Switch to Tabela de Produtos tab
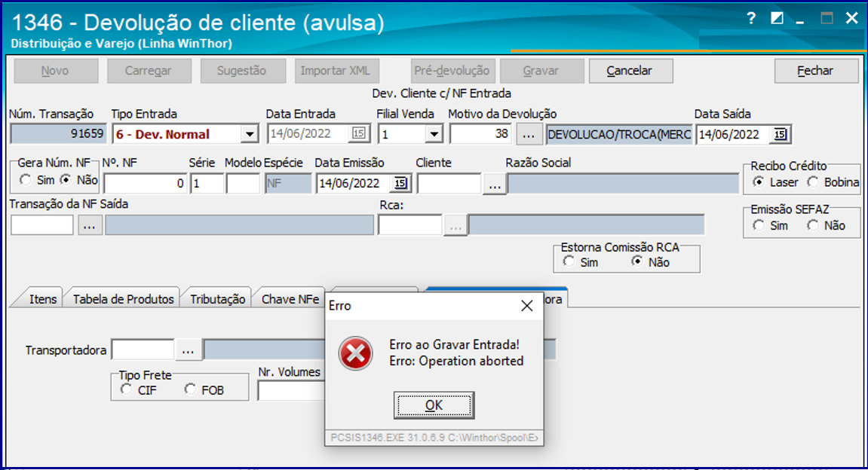This screenshot has width=868, height=470. [124, 299]
